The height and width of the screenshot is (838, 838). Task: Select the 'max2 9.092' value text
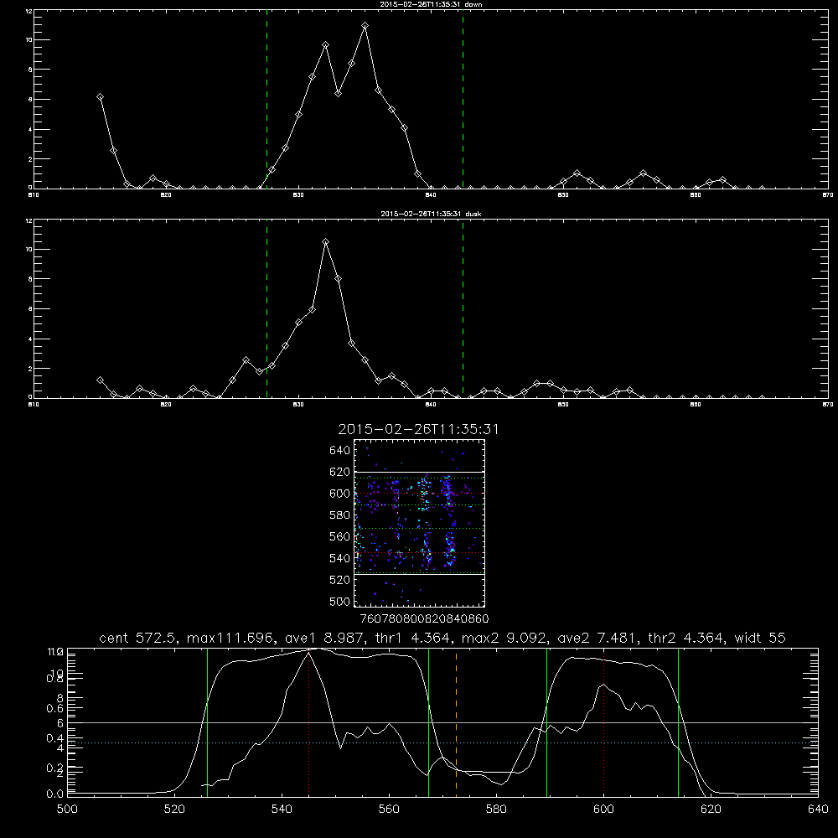[x=504, y=638]
